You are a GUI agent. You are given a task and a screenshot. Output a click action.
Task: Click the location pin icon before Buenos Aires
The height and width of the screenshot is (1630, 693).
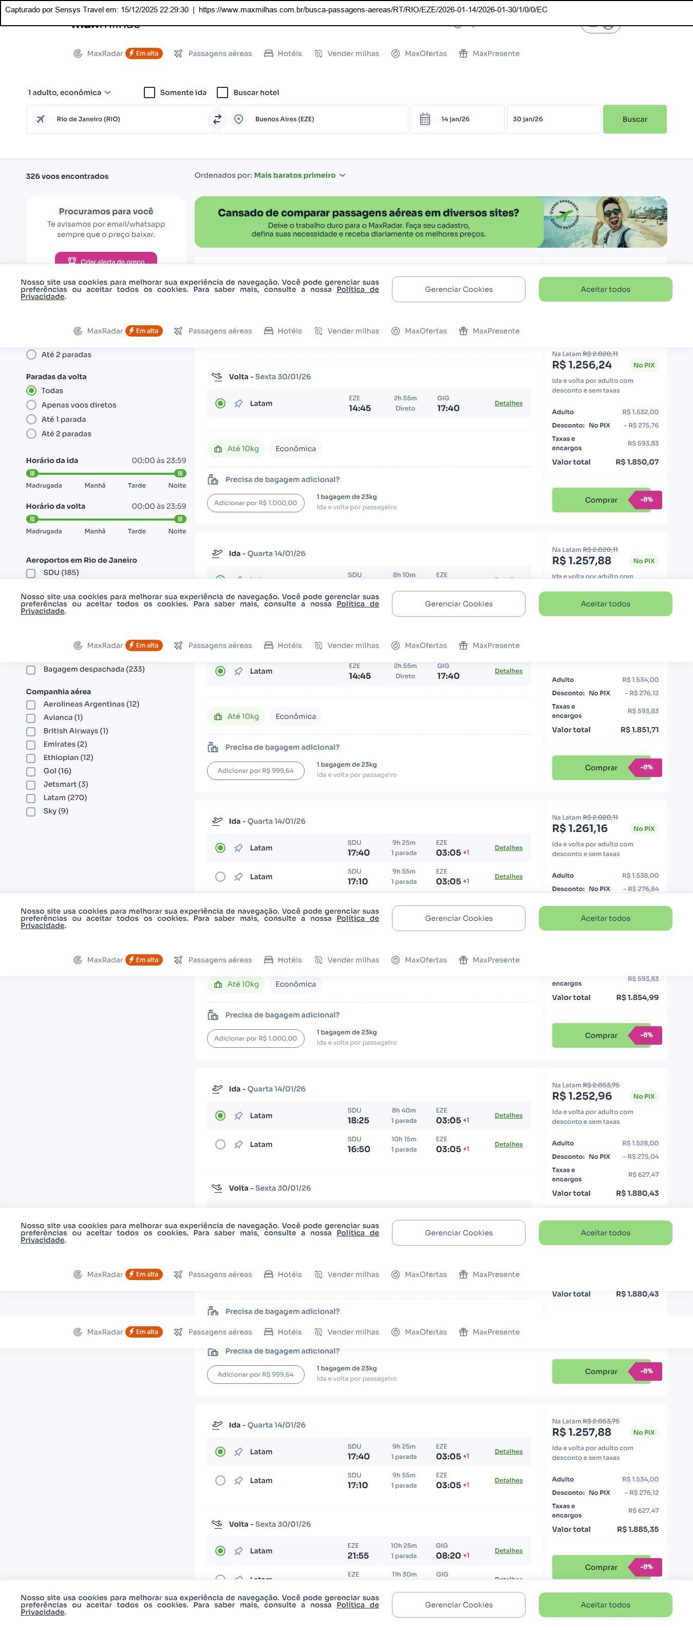coord(238,119)
